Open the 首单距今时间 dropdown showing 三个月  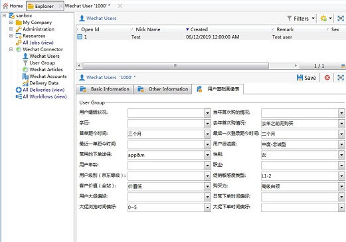pyautogui.click(x=207, y=134)
